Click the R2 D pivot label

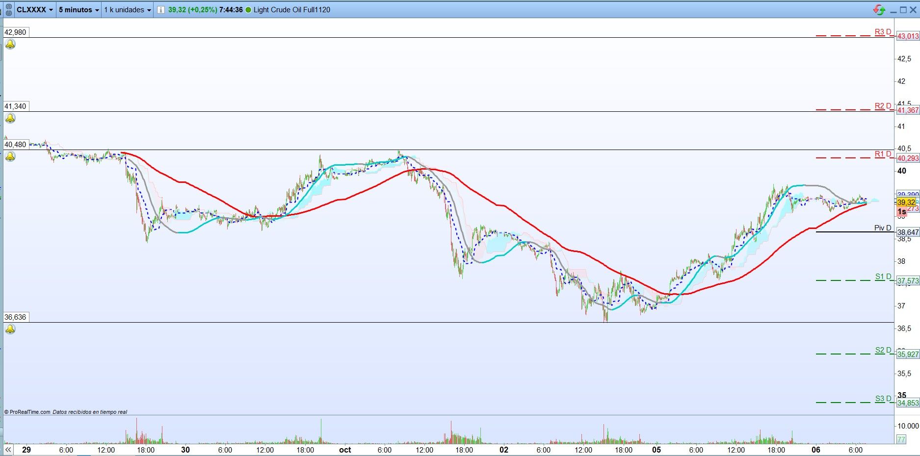pyautogui.click(x=883, y=106)
